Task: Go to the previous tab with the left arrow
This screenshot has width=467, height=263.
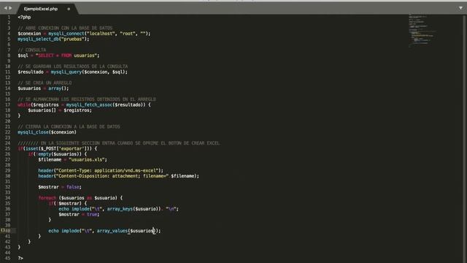Action: tap(5, 8)
